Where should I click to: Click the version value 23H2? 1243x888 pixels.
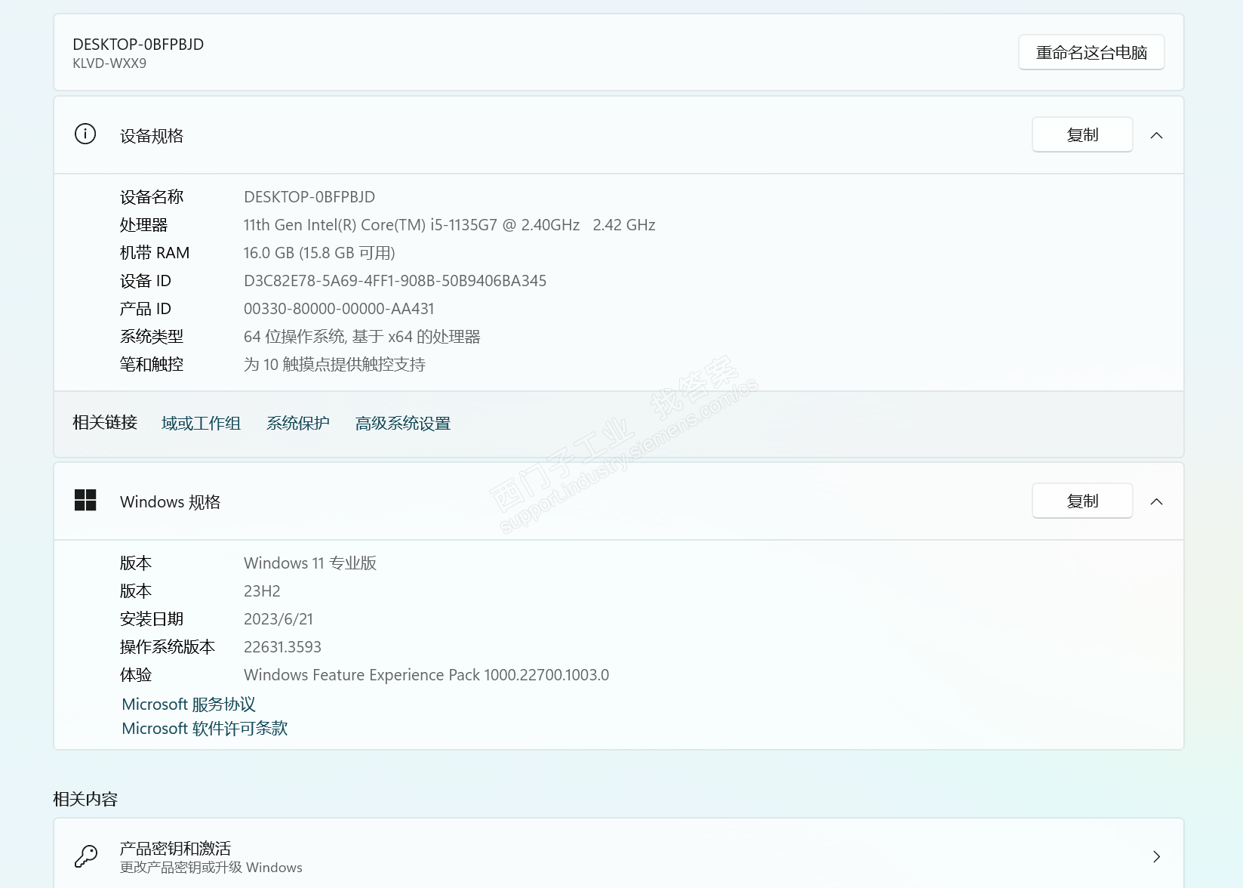pyautogui.click(x=262, y=591)
